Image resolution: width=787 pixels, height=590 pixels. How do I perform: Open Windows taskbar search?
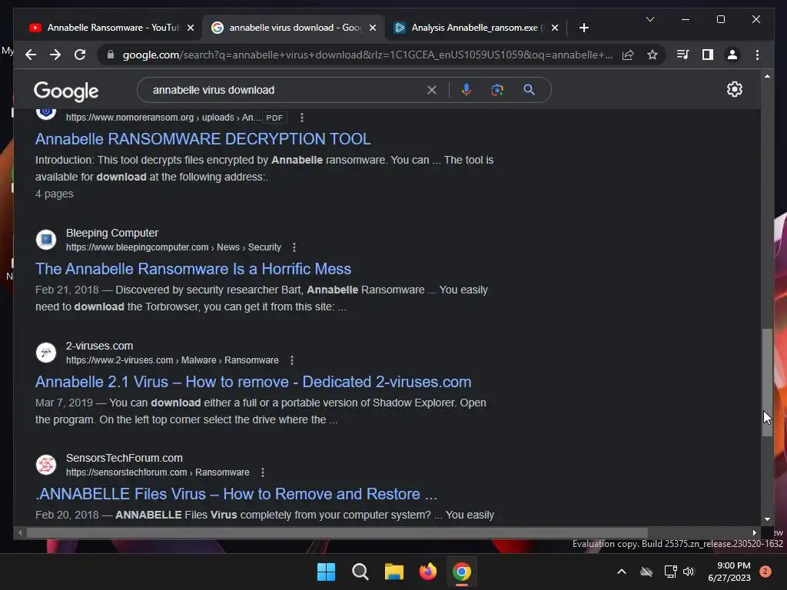click(360, 572)
